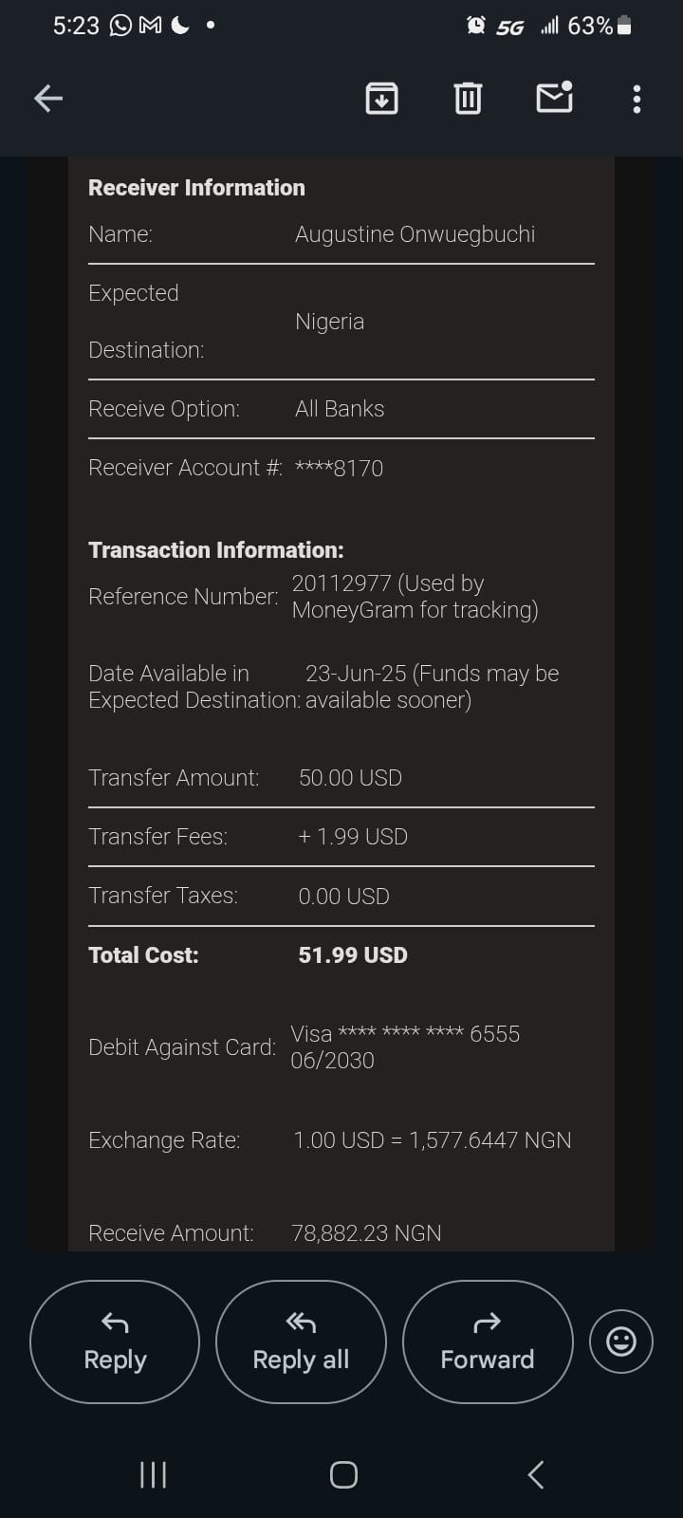Tap the alarm icon in status bar

point(475,26)
